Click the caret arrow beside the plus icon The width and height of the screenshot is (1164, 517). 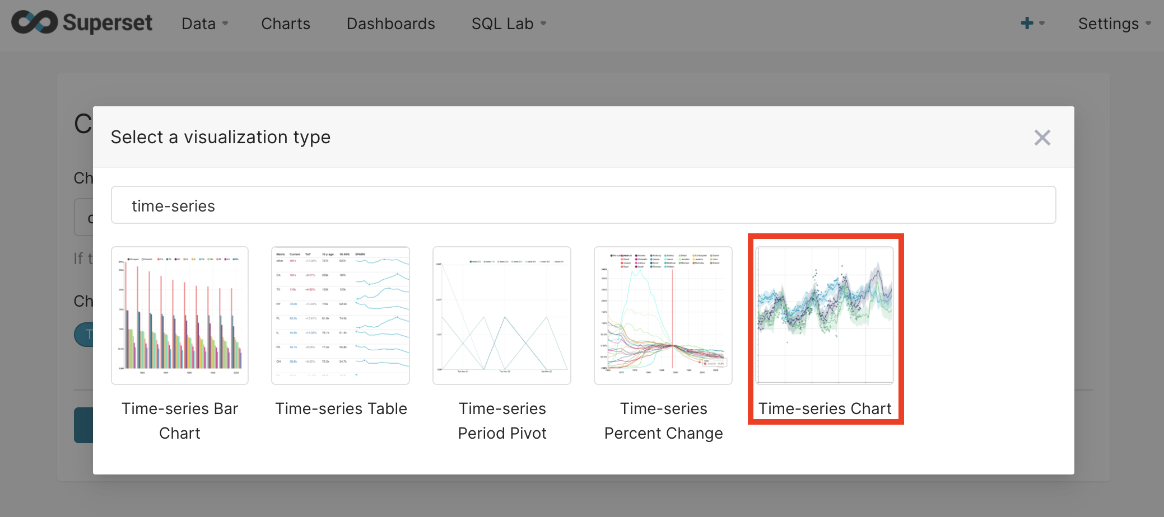(x=1042, y=23)
